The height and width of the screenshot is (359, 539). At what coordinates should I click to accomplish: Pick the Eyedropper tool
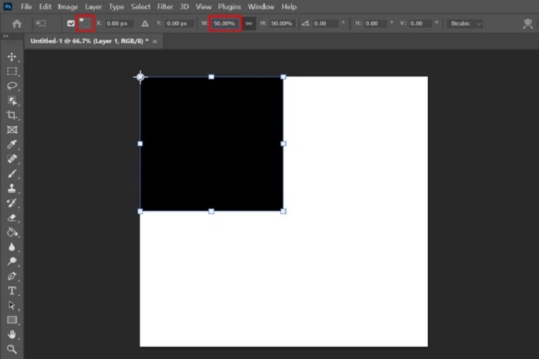click(11, 145)
